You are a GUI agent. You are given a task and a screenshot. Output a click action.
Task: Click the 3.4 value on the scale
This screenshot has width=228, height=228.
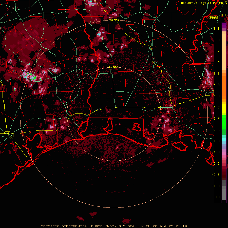point(217,118)
